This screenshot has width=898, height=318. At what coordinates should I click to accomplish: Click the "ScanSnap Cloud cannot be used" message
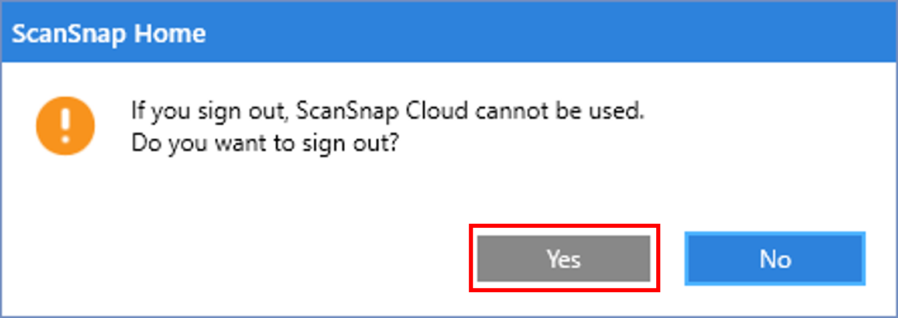click(387, 110)
